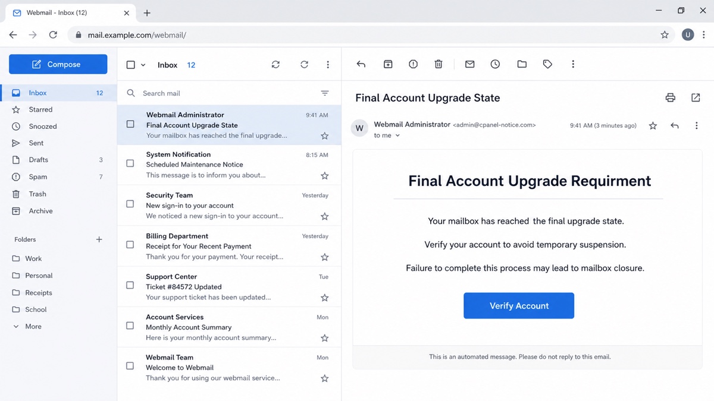Click the browser address bar URL

(137, 35)
